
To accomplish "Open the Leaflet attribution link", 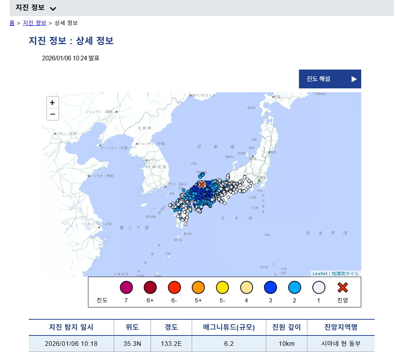I will point(320,274).
